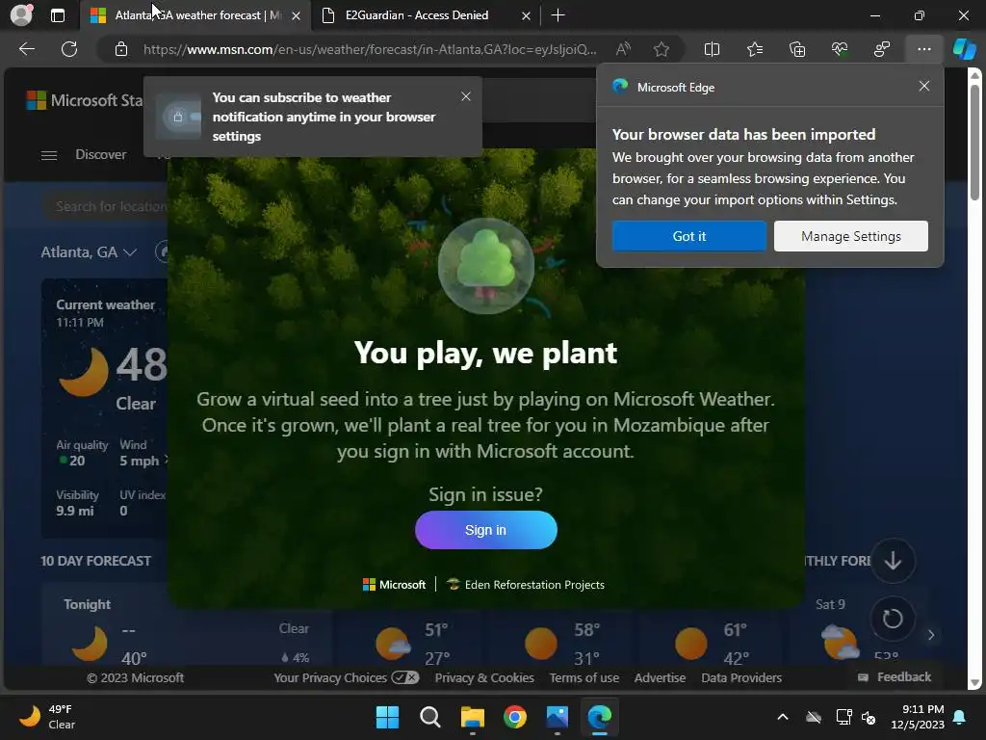Advance the forecast with right chevron
Viewport: 986px width, 740px height.
coord(931,635)
